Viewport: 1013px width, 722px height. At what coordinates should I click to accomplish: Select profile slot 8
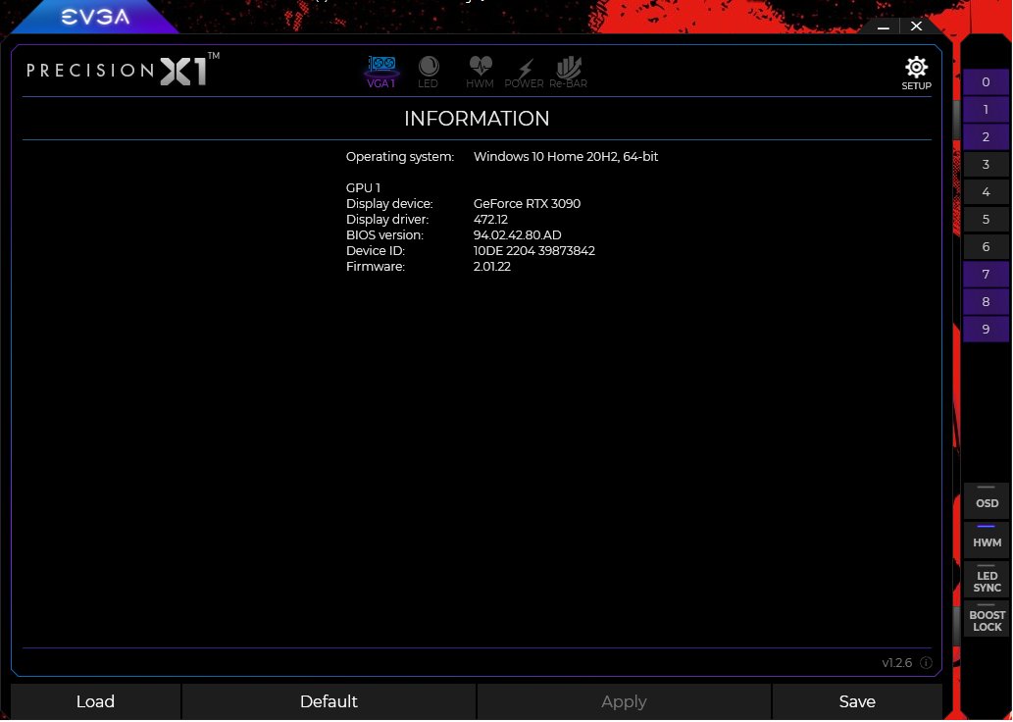986,302
